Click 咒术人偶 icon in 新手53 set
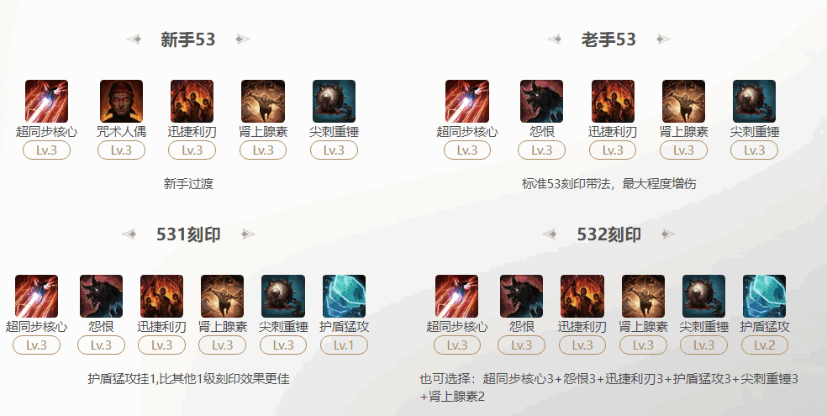 pos(121,101)
